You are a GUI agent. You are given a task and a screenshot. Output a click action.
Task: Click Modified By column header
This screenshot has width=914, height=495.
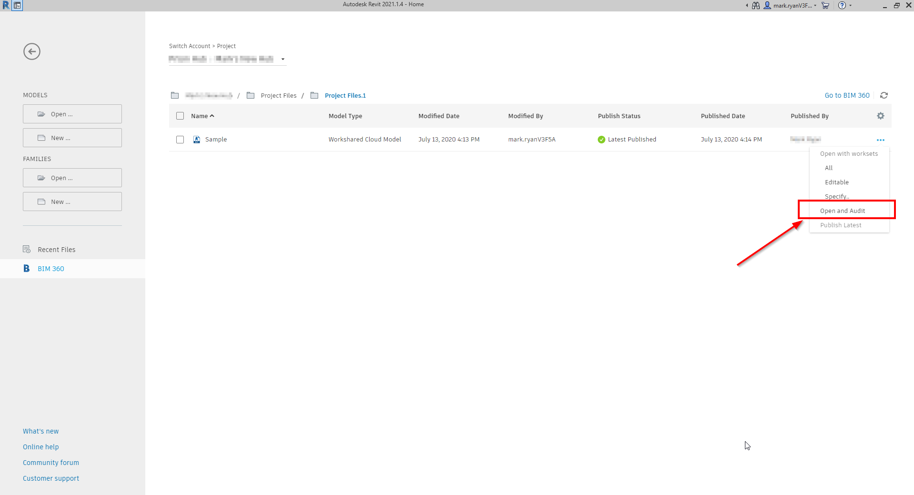click(x=525, y=116)
